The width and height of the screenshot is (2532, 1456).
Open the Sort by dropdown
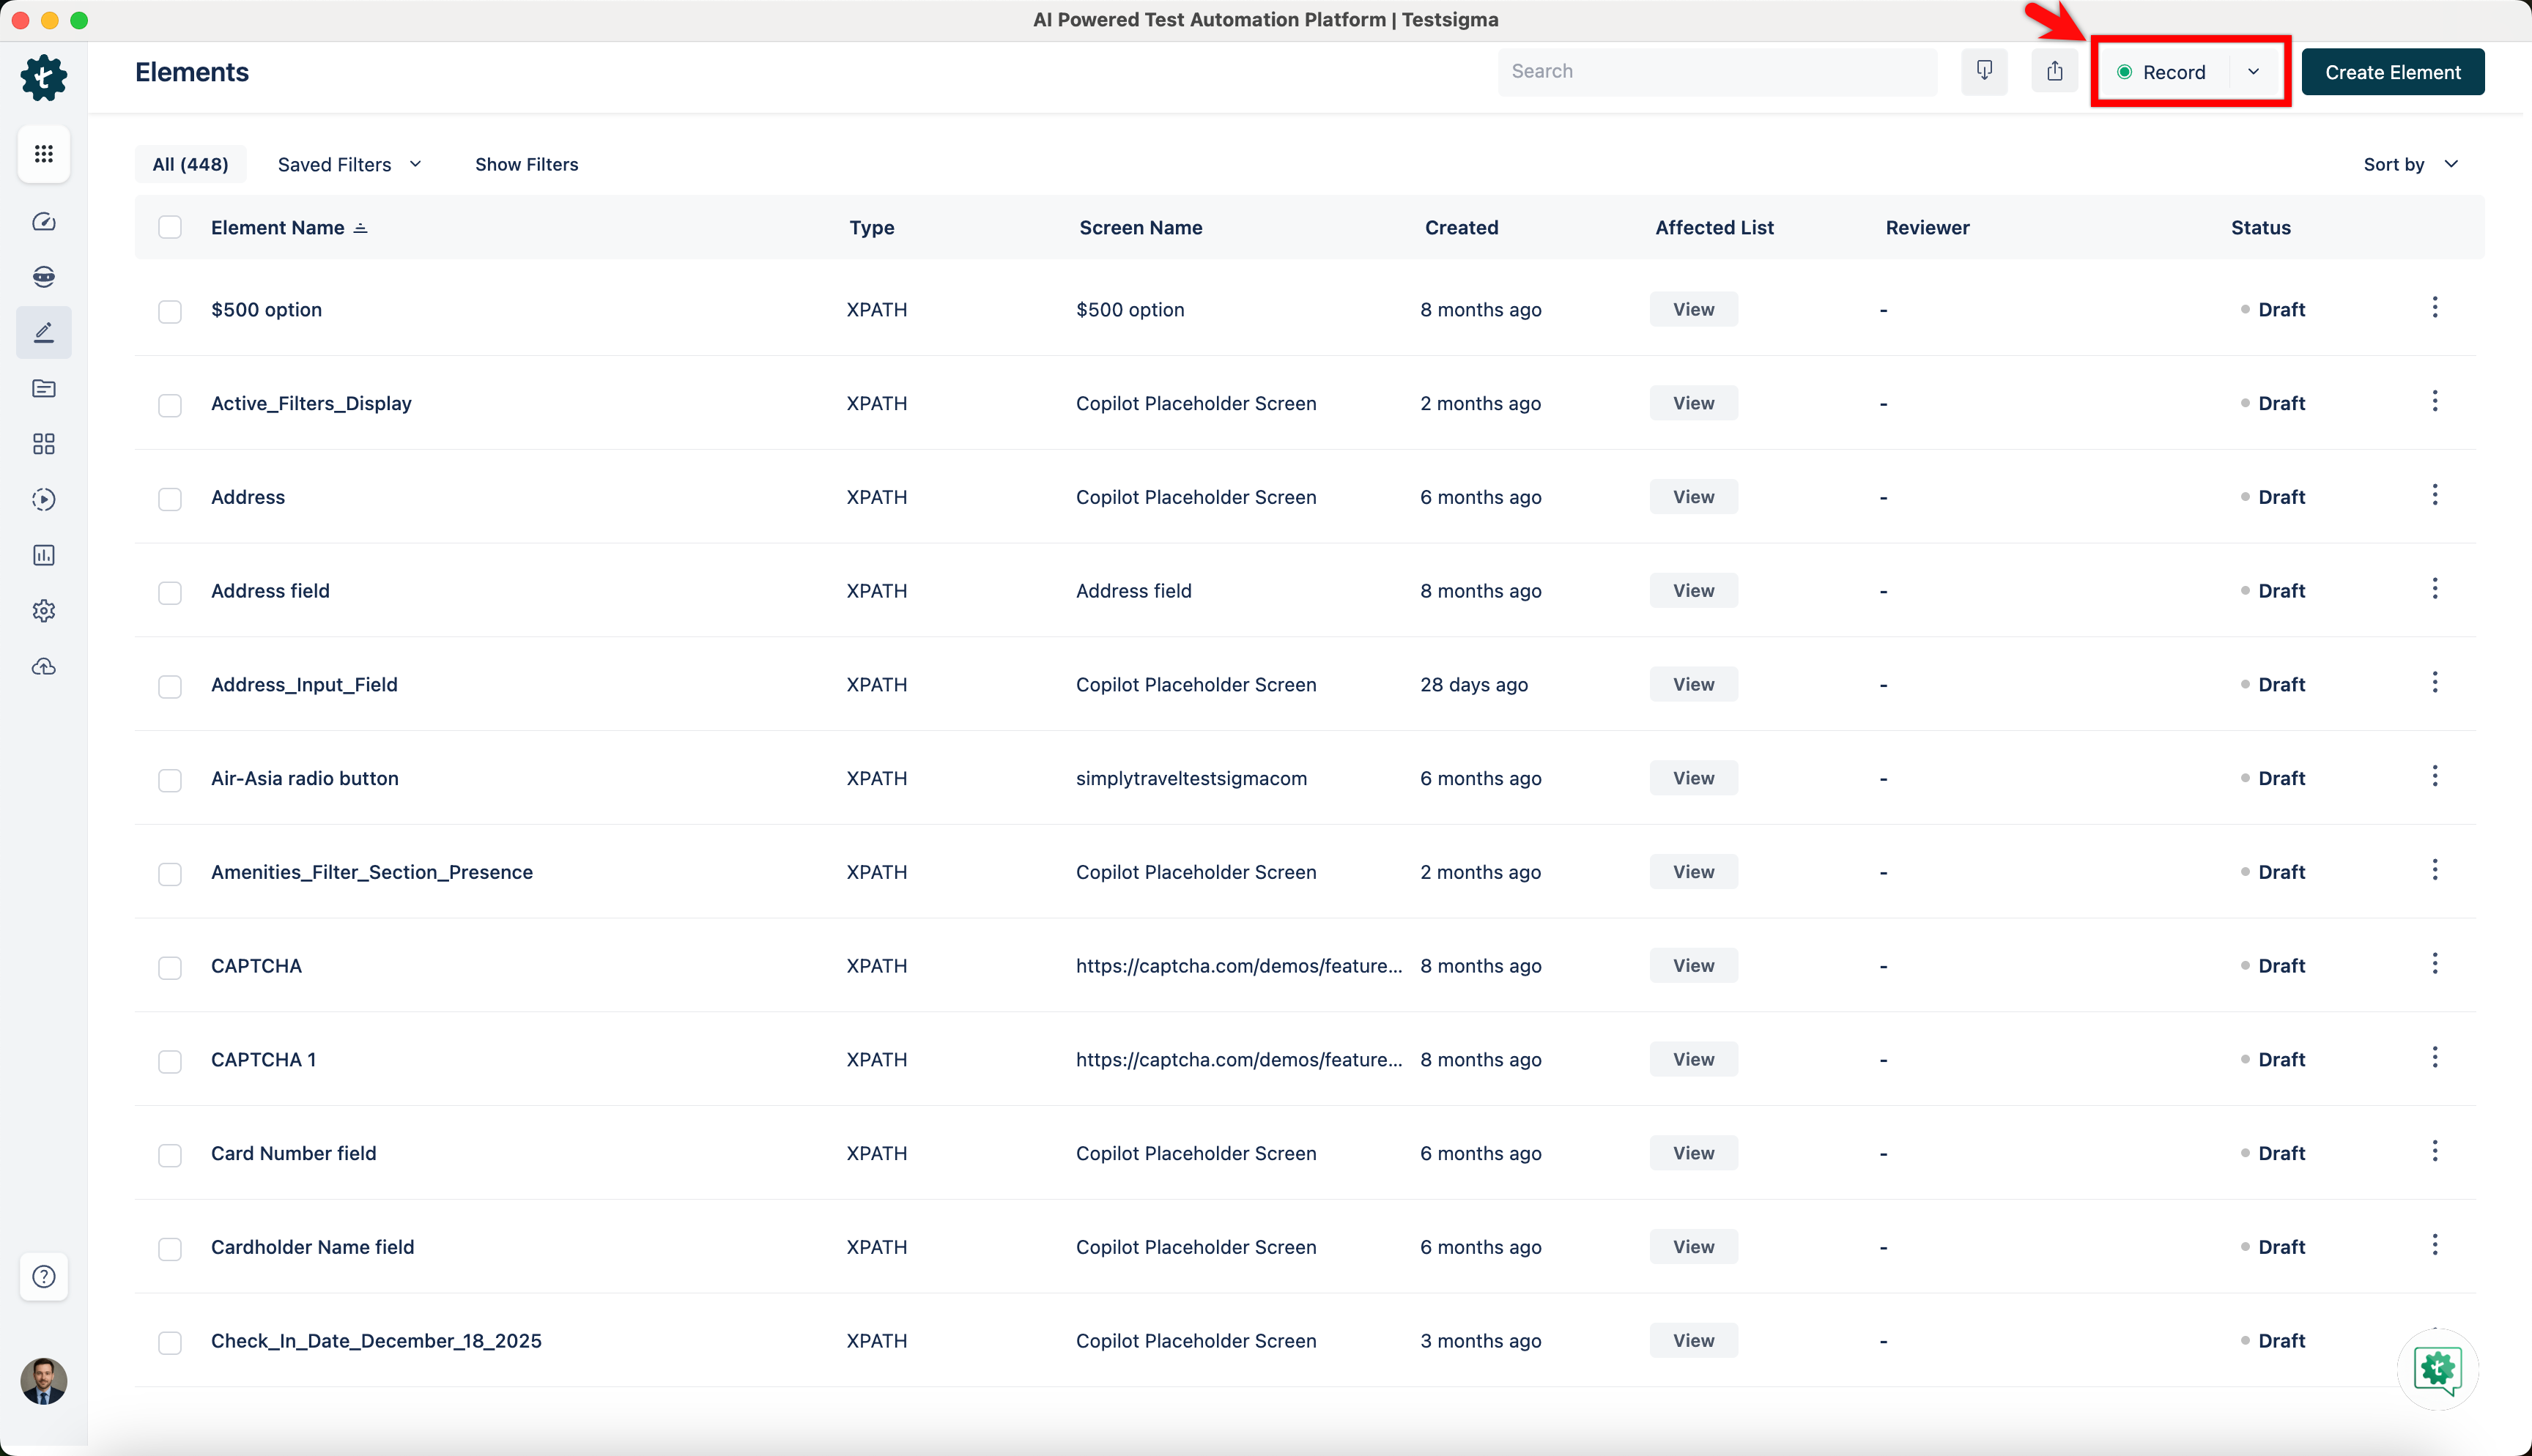(x=2410, y=165)
